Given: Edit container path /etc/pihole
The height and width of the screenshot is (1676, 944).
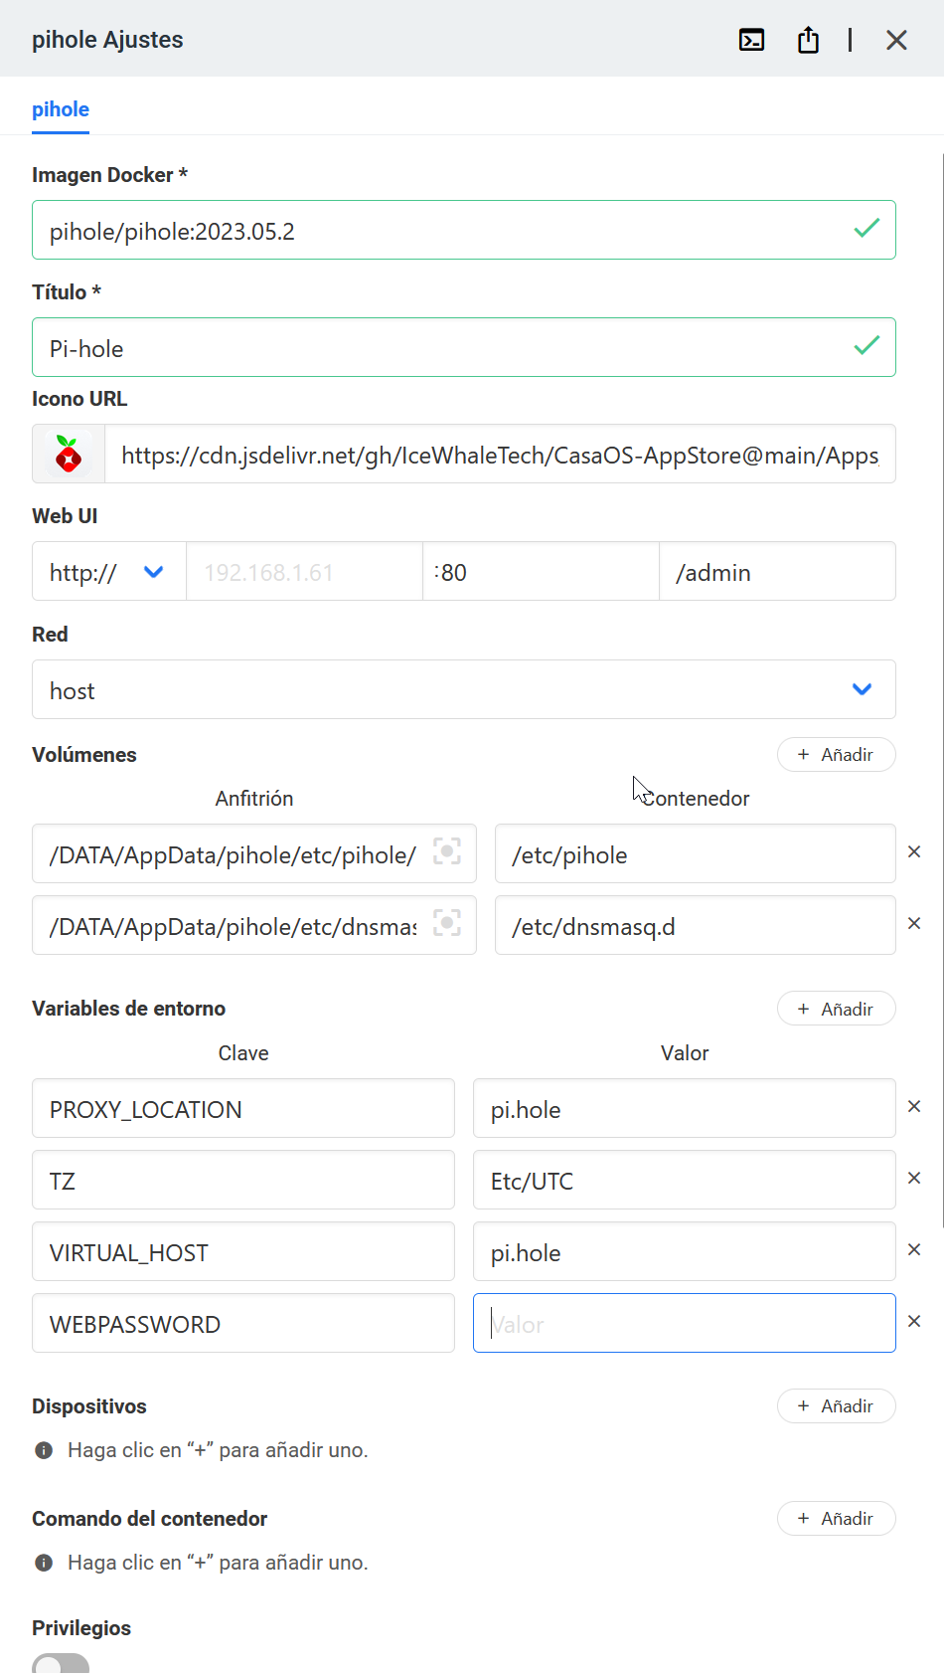Looking at the screenshot, I should pos(696,854).
